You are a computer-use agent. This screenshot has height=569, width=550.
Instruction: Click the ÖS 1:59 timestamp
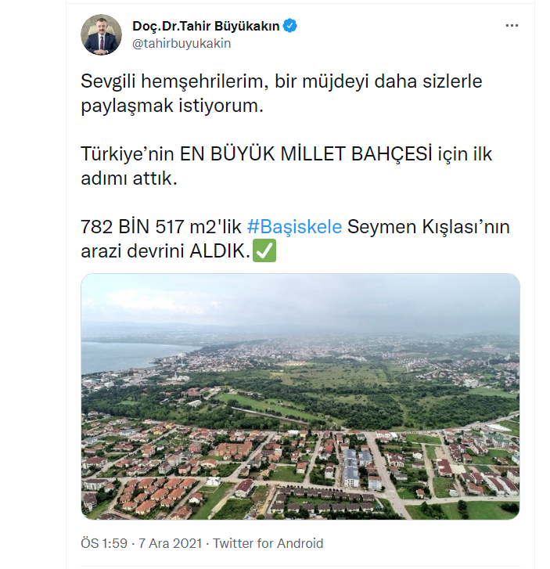[102, 543]
